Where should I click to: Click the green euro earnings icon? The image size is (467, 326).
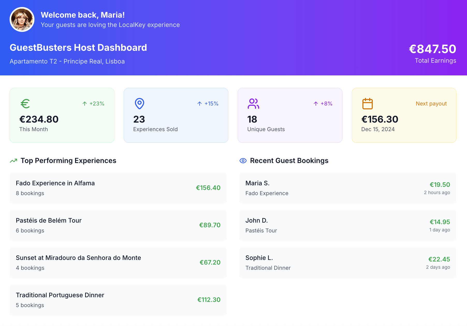tap(25, 103)
